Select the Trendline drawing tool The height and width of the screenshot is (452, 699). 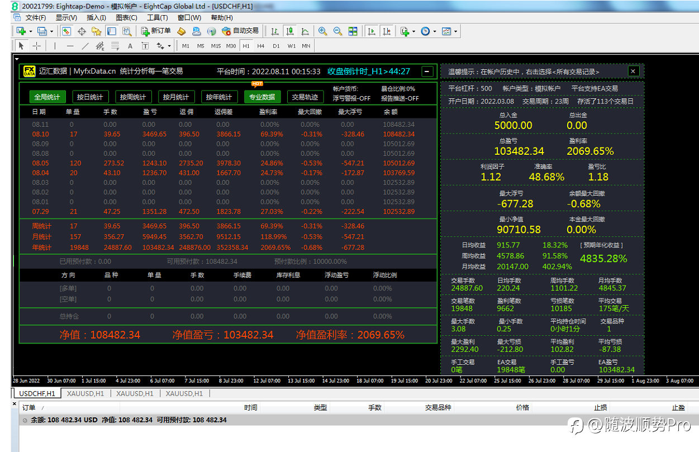85,46
